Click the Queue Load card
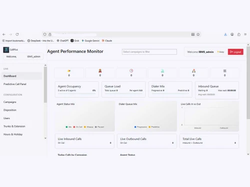 [x=123, y=89]
